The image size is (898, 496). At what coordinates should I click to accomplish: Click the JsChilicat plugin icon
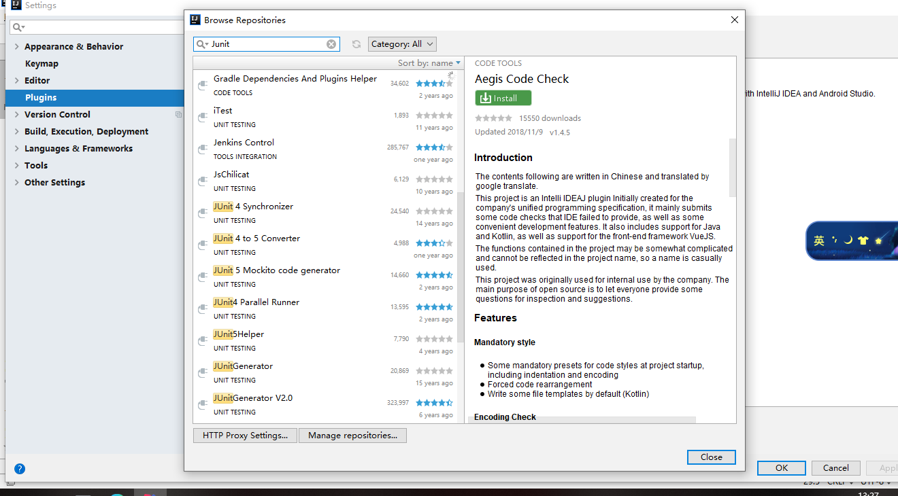pos(202,179)
